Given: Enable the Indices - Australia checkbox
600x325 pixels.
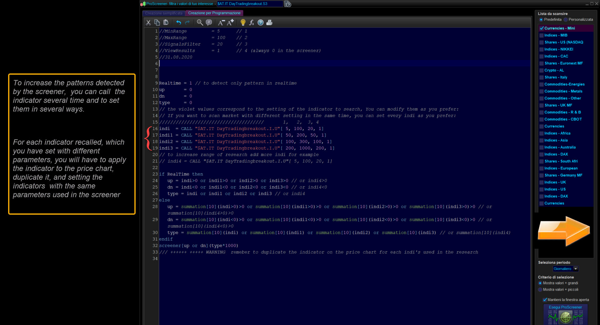Looking at the screenshot, I should click(x=542, y=147).
